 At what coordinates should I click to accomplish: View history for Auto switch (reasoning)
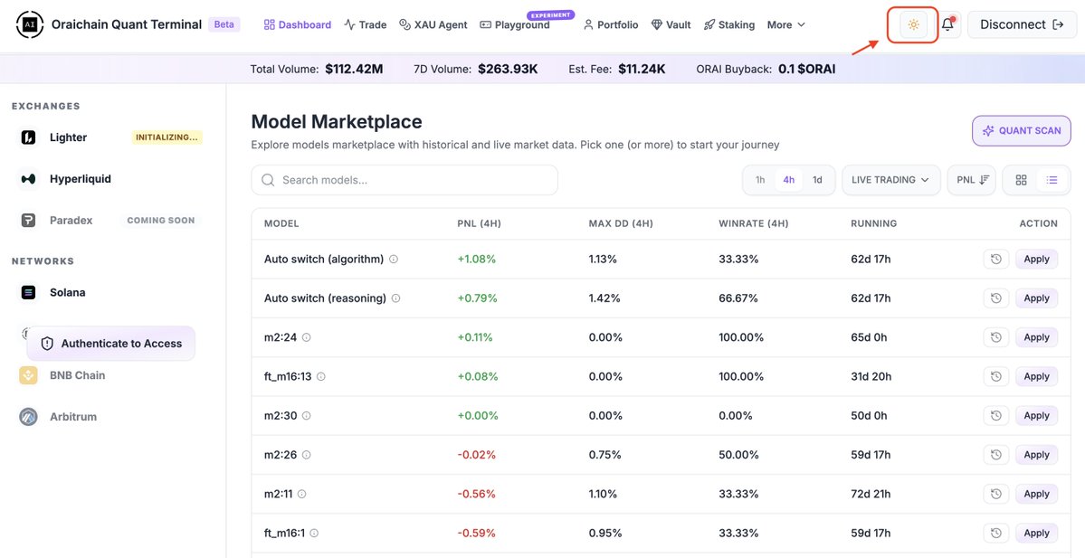pos(995,298)
